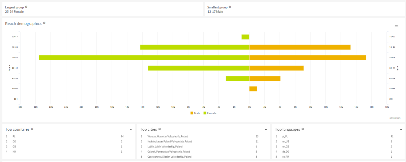This screenshot has height=162, width=406.
Task: Click help icon next to Reach demographics
Action: [44, 23]
